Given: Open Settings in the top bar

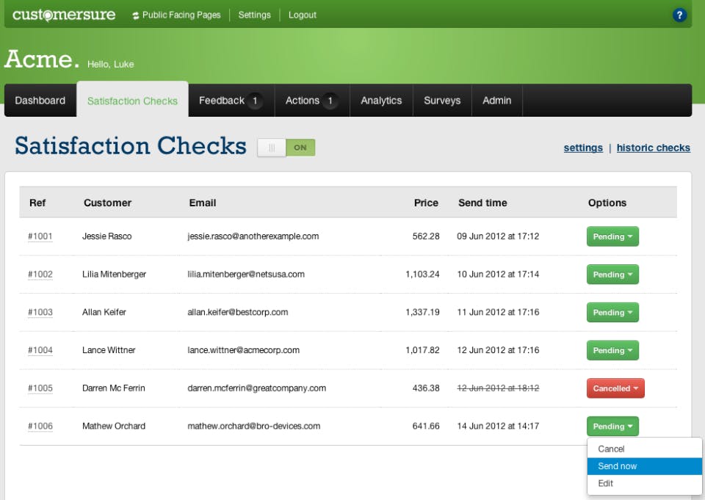Looking at the screenshot, I should (x=255, y=15).
